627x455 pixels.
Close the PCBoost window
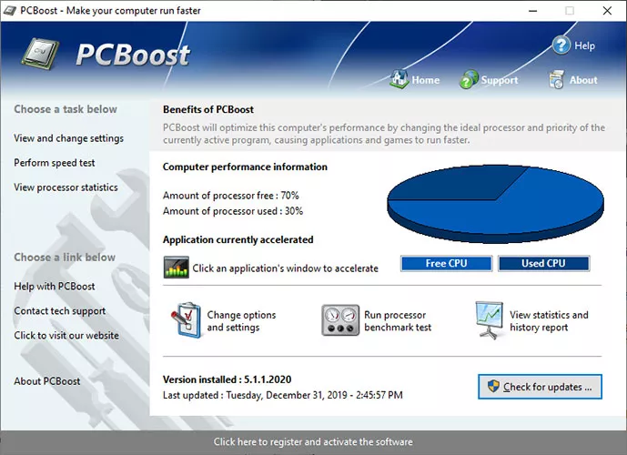[607, 11]
